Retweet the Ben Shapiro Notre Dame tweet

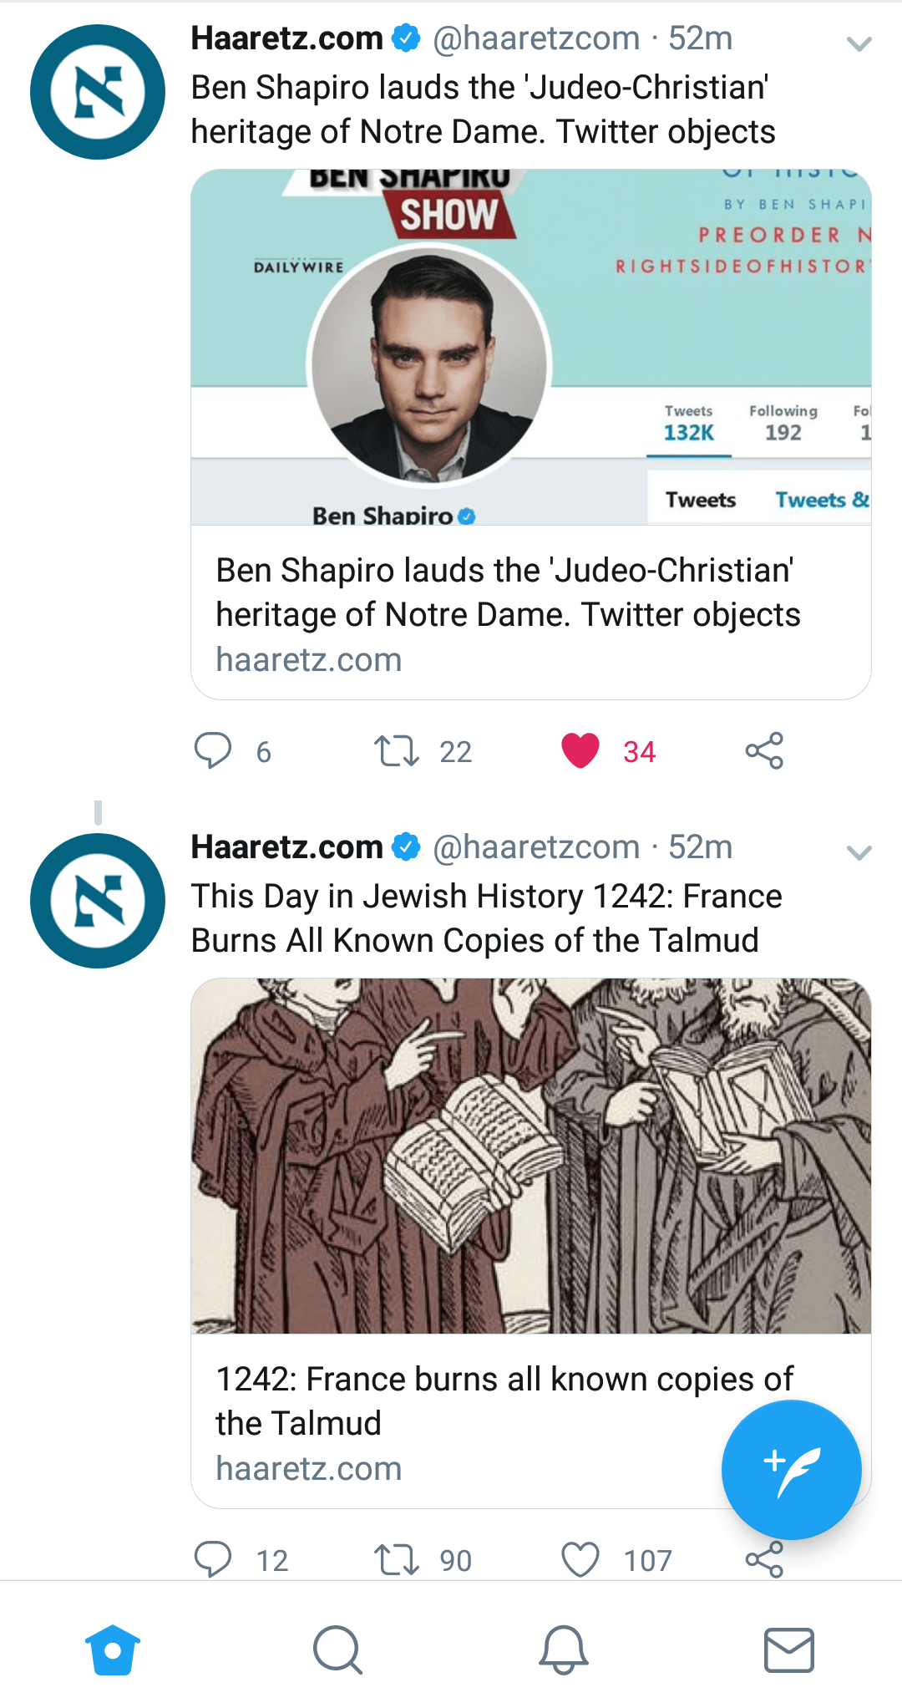click(397, 750)
